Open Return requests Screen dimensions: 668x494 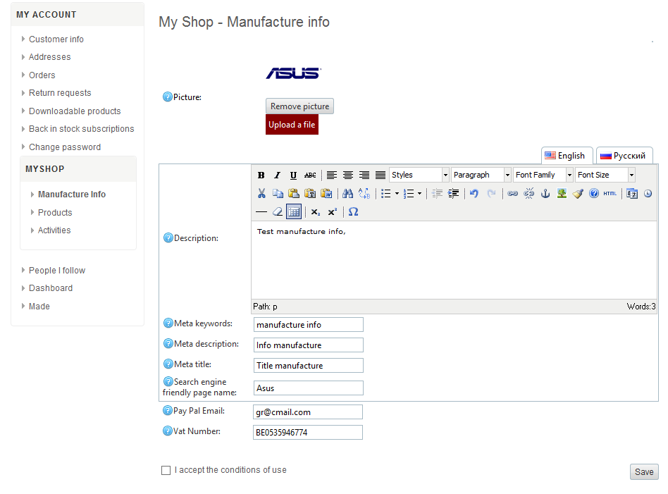[60, 93]
